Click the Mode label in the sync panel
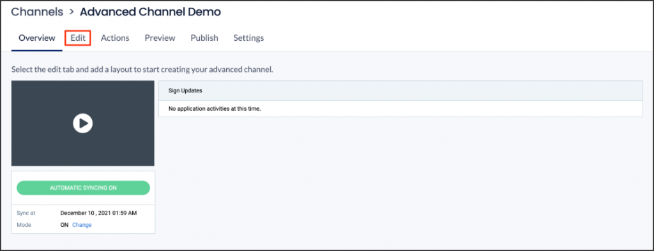This screenshot has width=654, height=251. 24,225
